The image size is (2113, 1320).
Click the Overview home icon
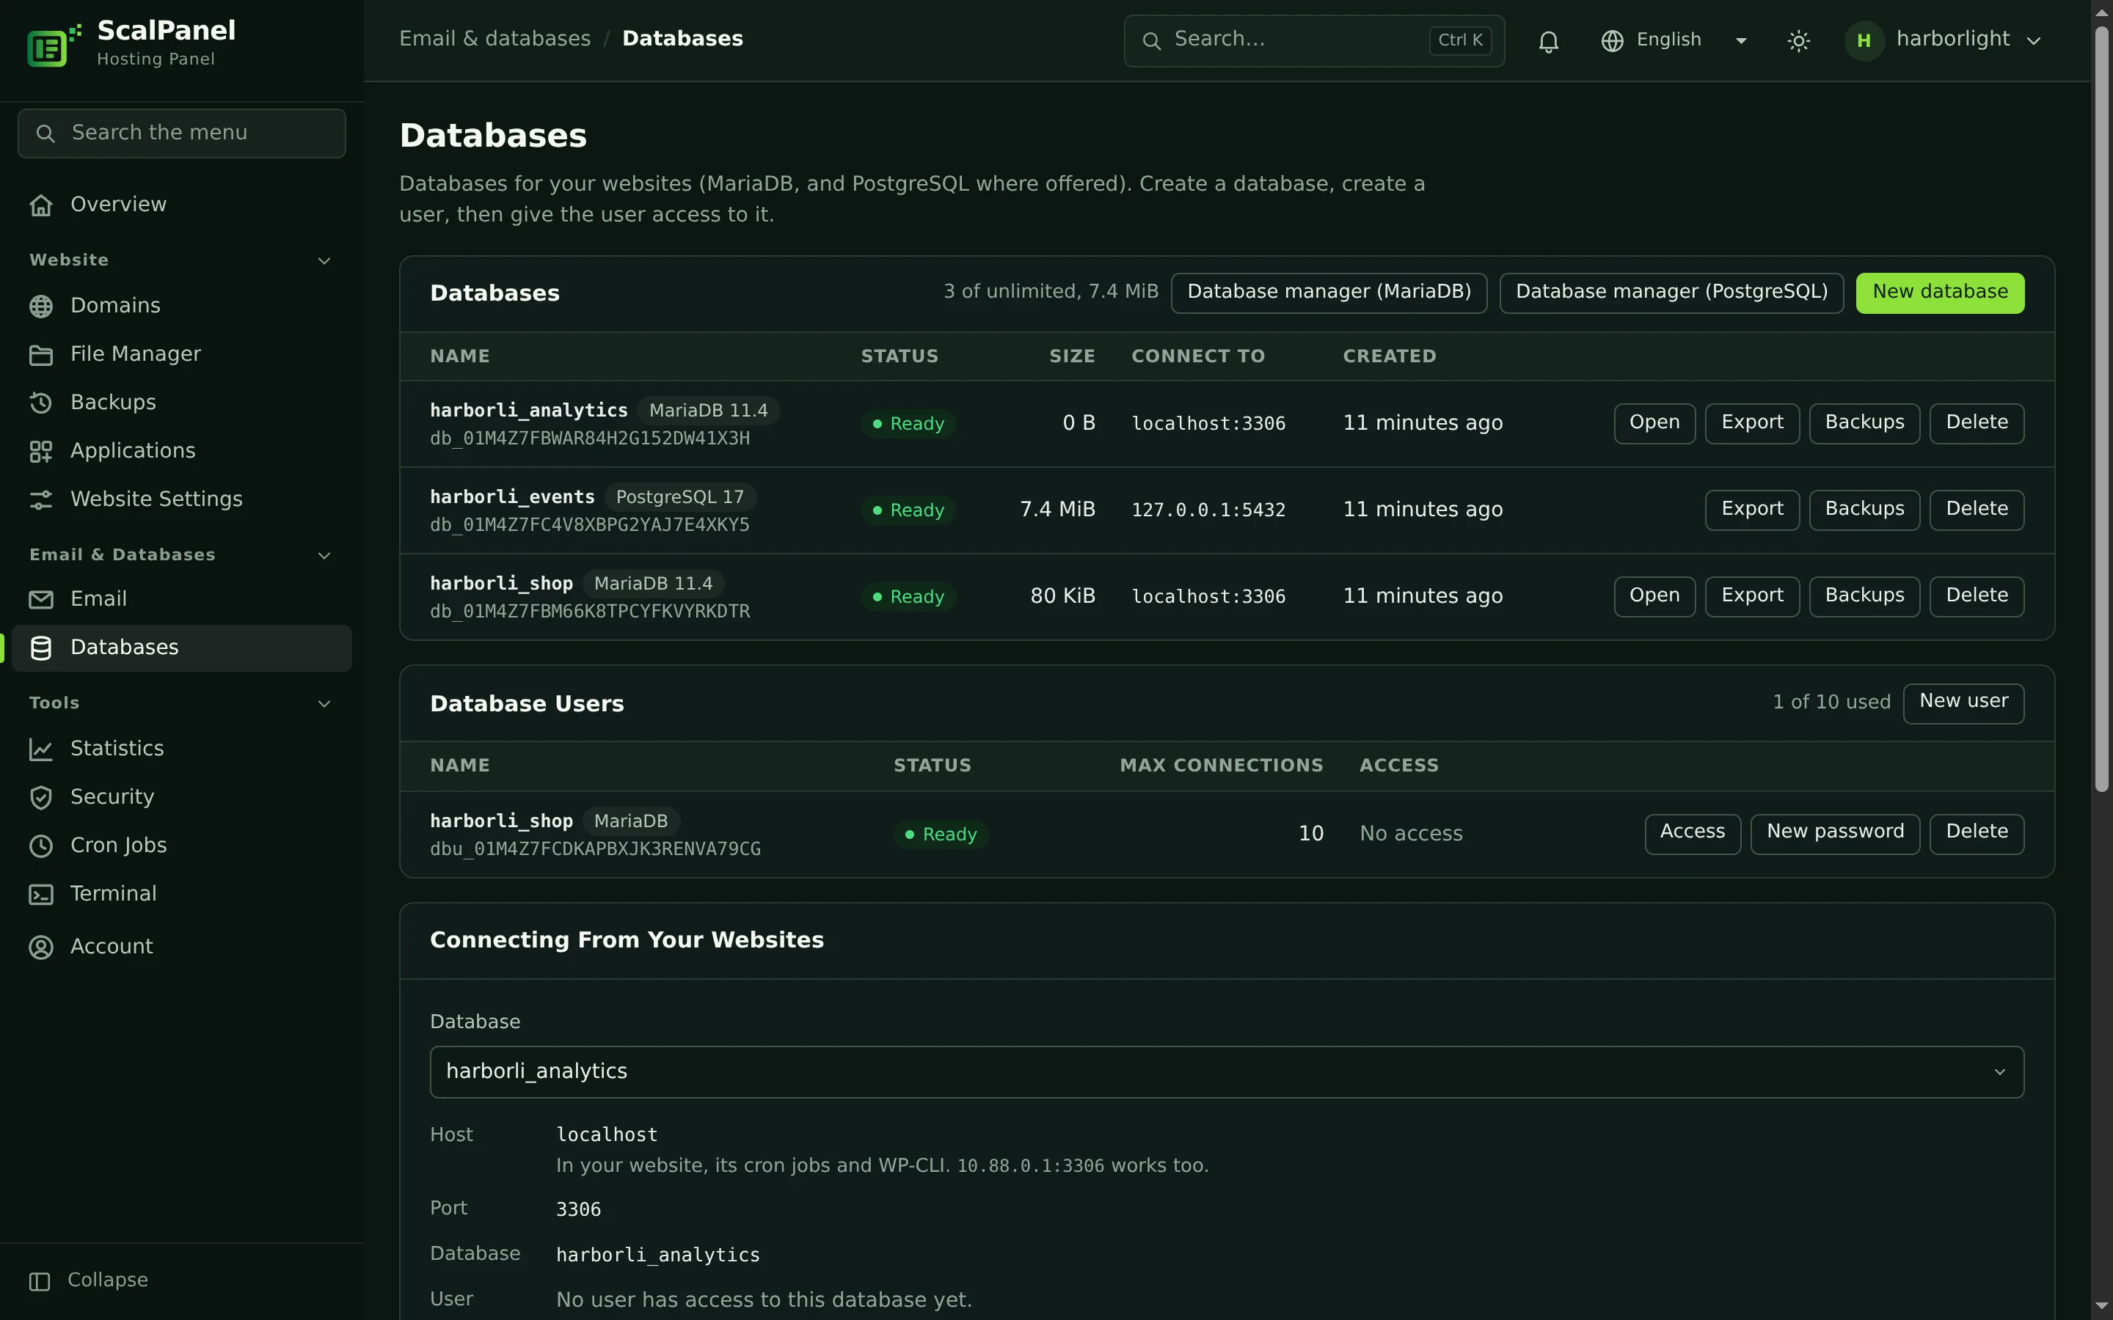coord(41,205)
